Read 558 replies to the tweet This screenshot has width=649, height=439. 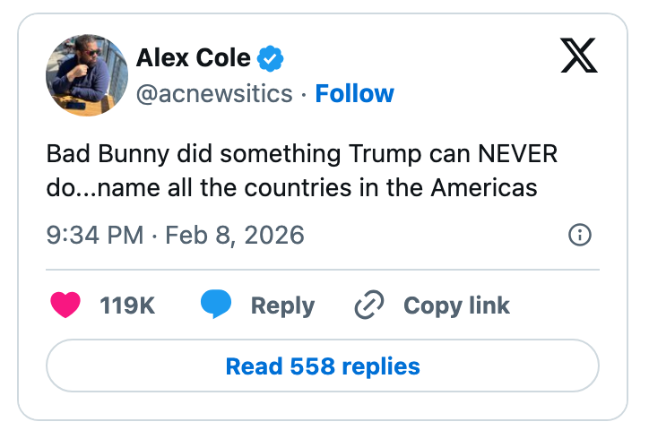coord(323,366)
